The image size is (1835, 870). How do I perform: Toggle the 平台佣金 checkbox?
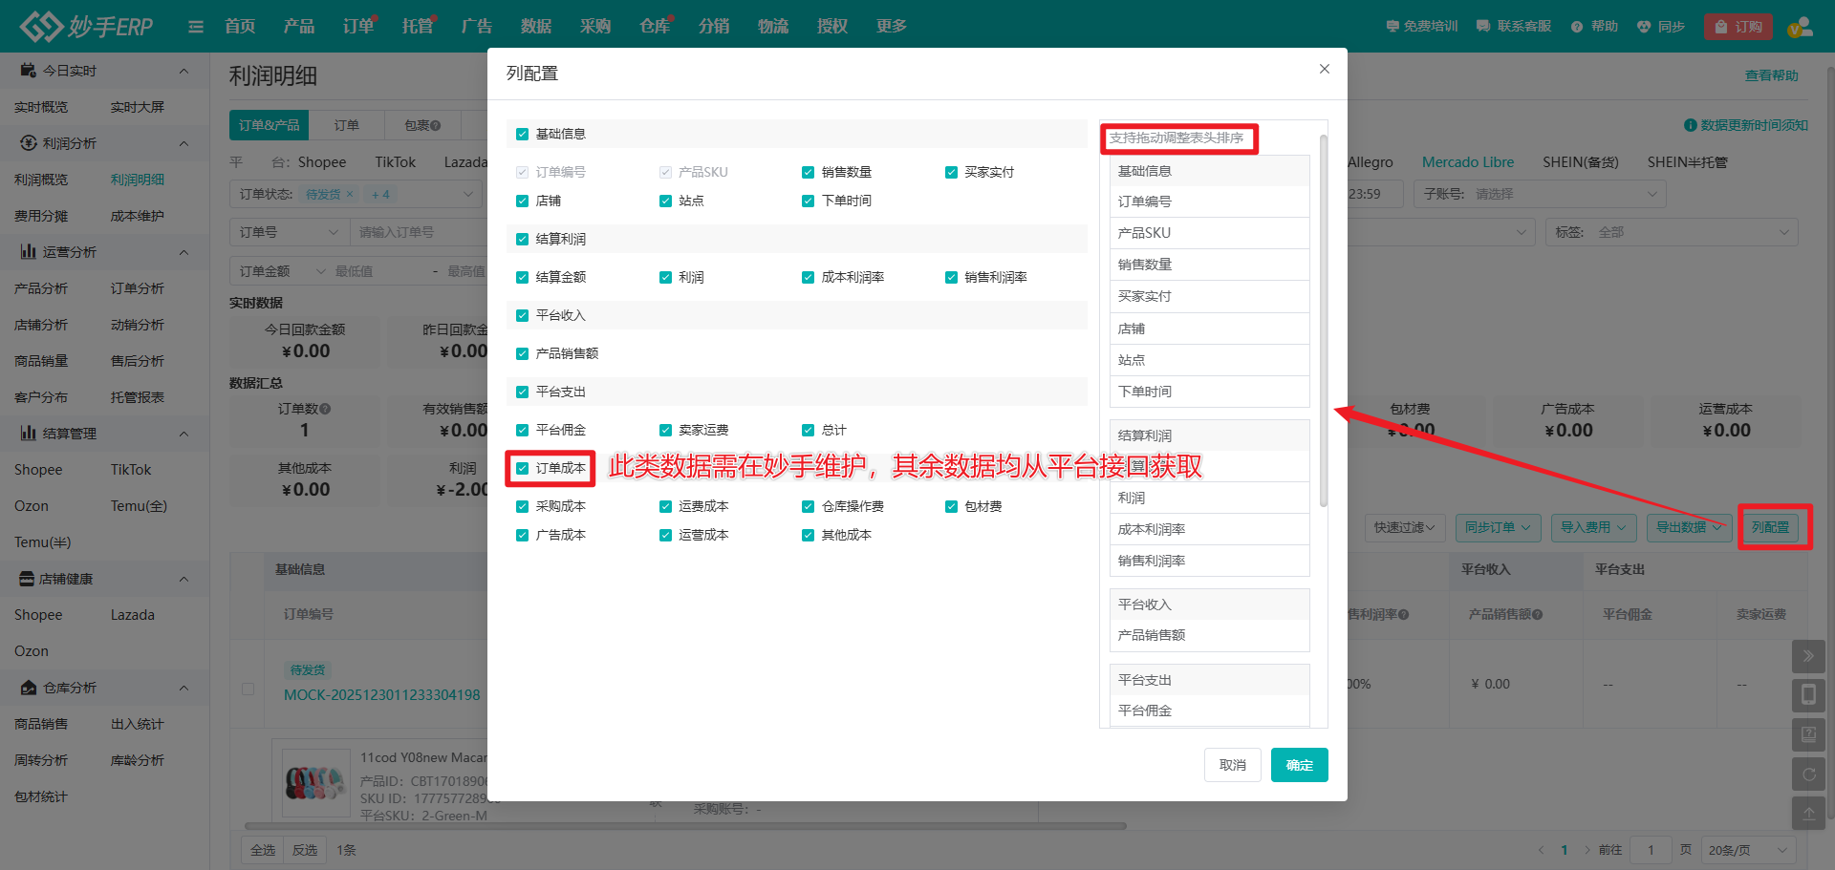click(522, 431)
